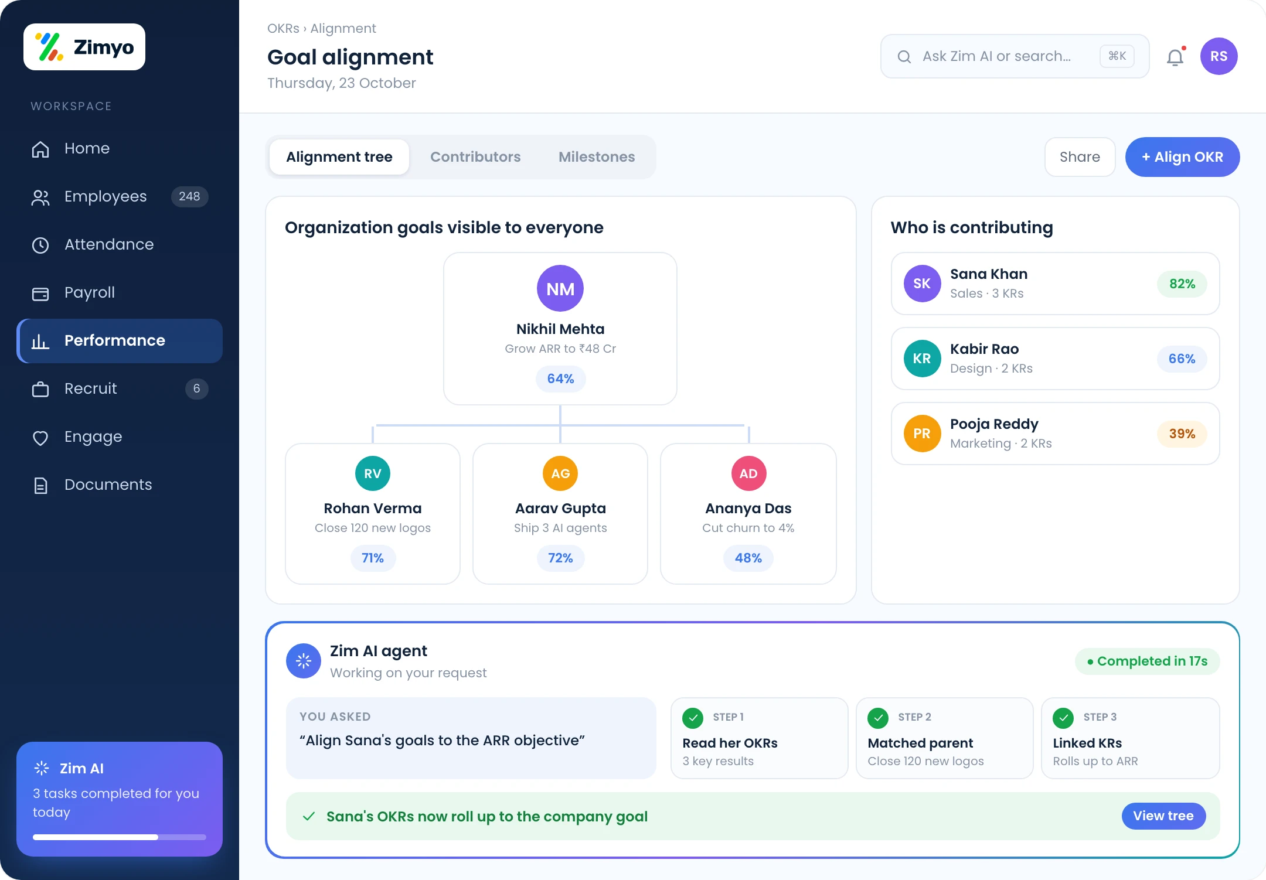1266x880 pixels.
Task: Click the Zim AI agent sparkle icon
Action: click(304, 661)
